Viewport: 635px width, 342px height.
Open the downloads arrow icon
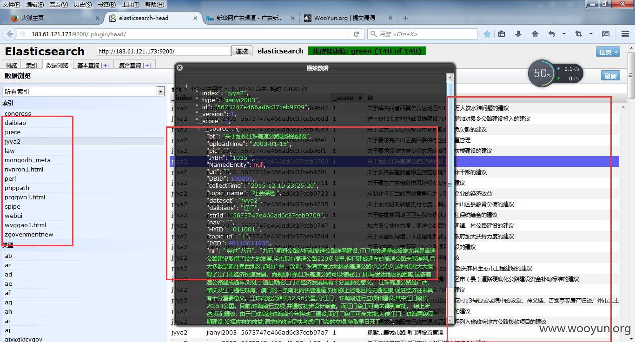pyautogui.click(x=518, y=34)
